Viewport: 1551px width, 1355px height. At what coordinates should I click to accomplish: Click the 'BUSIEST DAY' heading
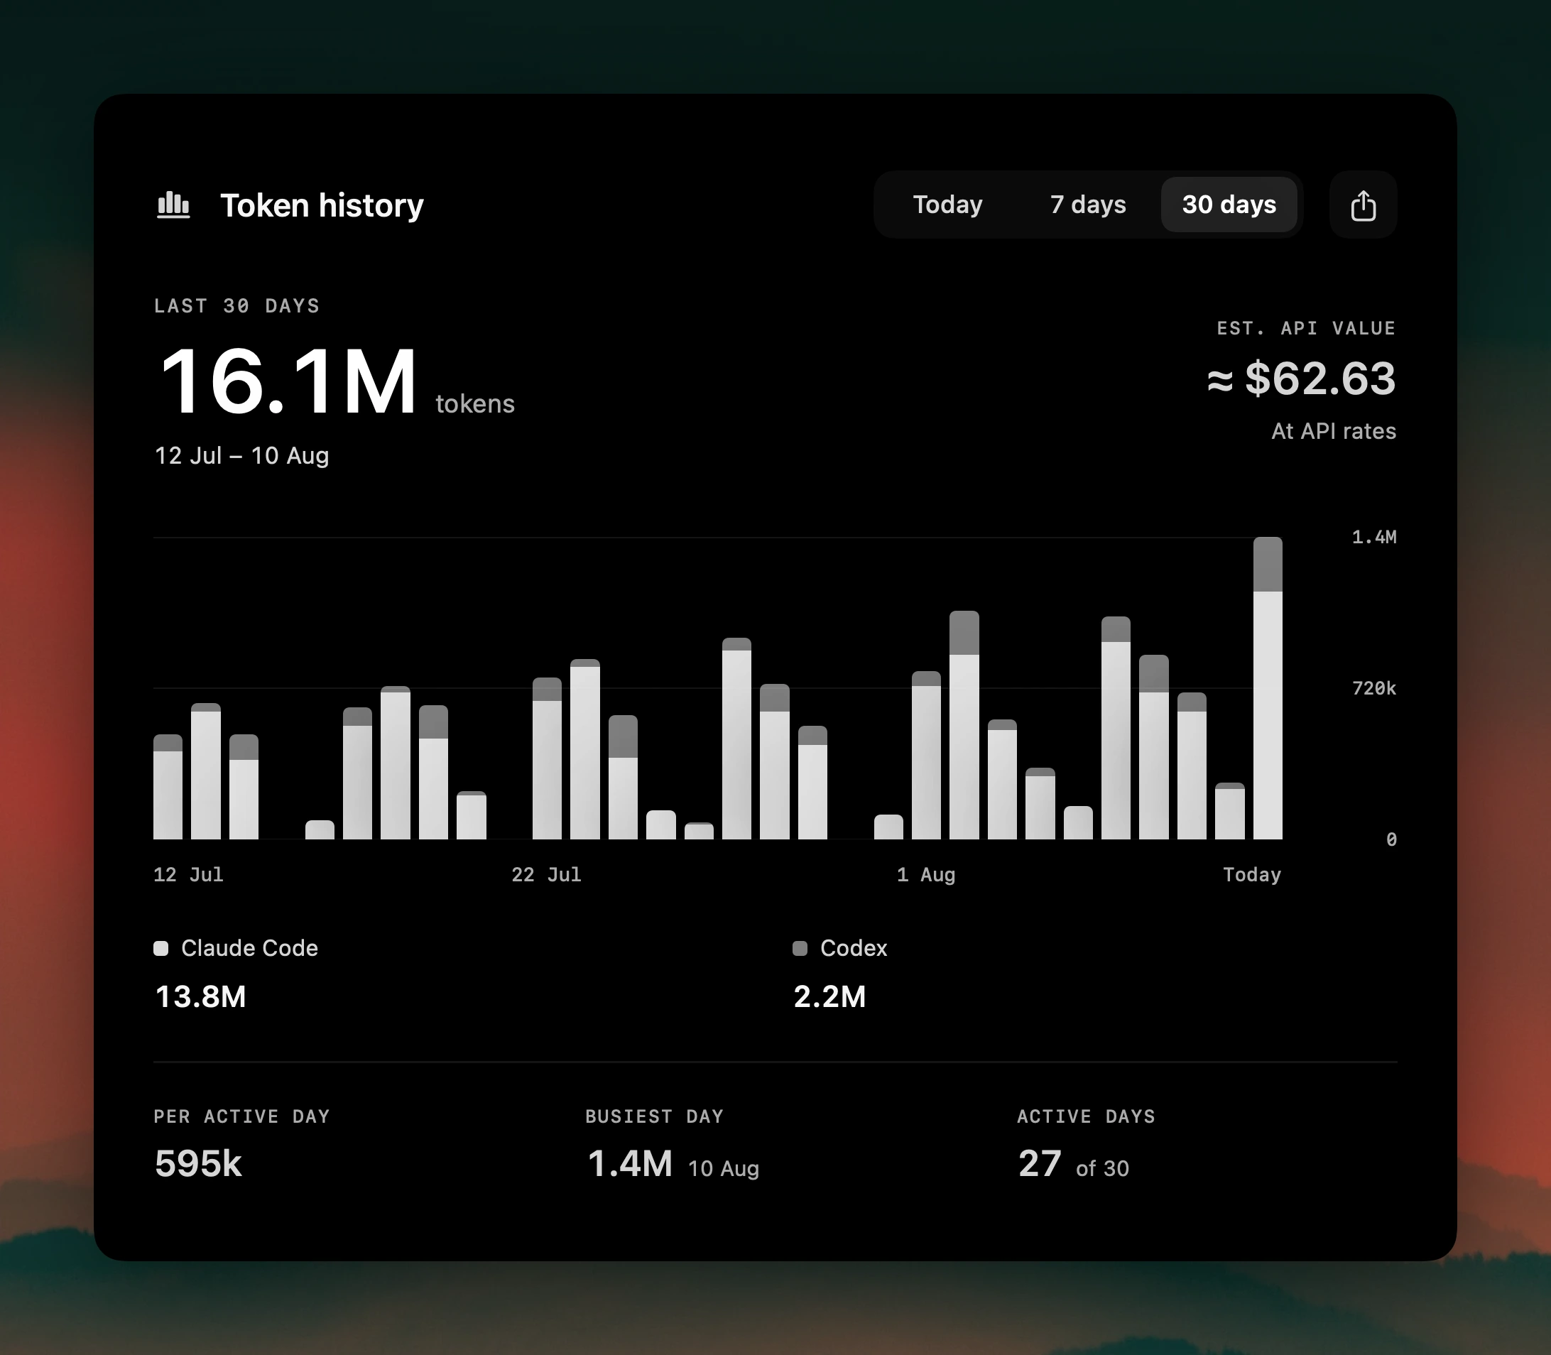coord(654,1116)
